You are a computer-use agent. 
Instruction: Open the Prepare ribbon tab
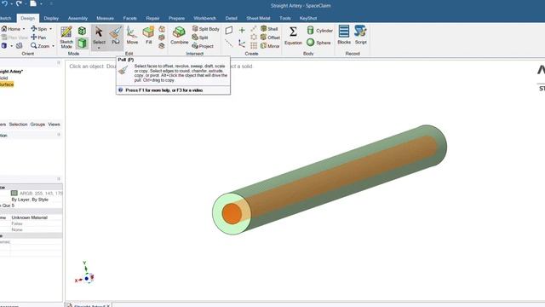176,18
